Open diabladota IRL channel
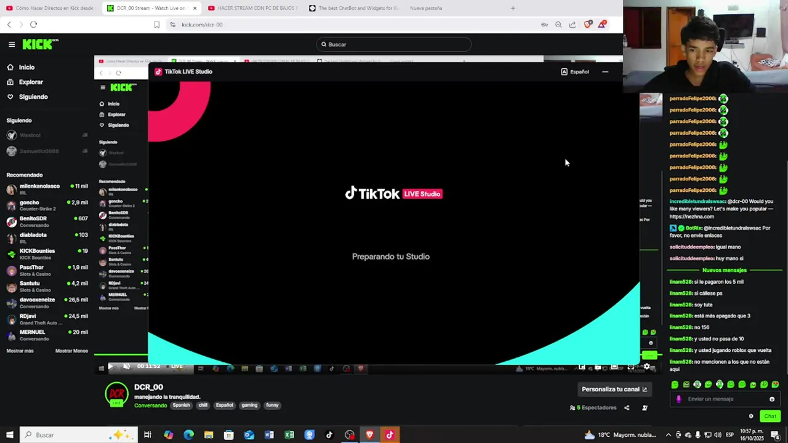 pos(46,237)
